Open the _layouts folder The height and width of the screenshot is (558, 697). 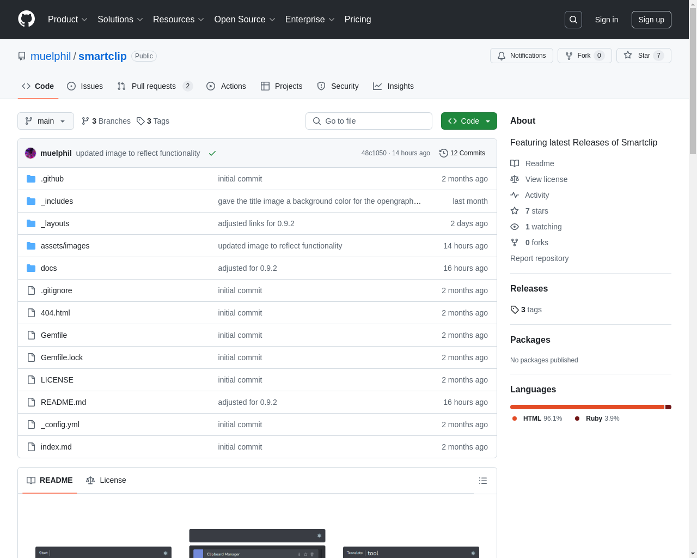pos(55,223)
